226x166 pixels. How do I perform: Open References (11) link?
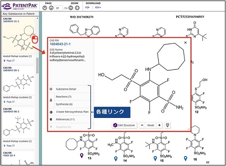pos(65,119)
